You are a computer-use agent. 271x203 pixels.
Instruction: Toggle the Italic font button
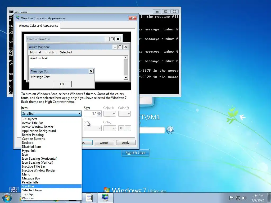point(128,128)
